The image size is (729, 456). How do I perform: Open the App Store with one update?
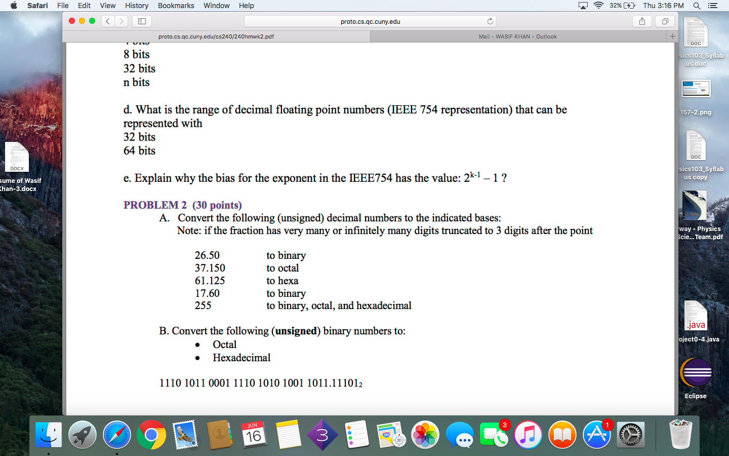click(596, 435)
